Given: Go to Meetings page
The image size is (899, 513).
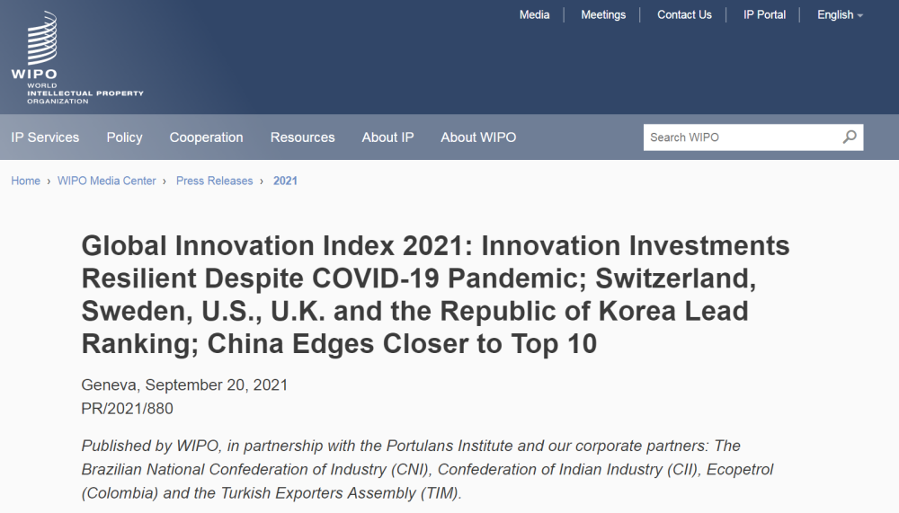Looking at the screenshot, I should pos(603,14).
